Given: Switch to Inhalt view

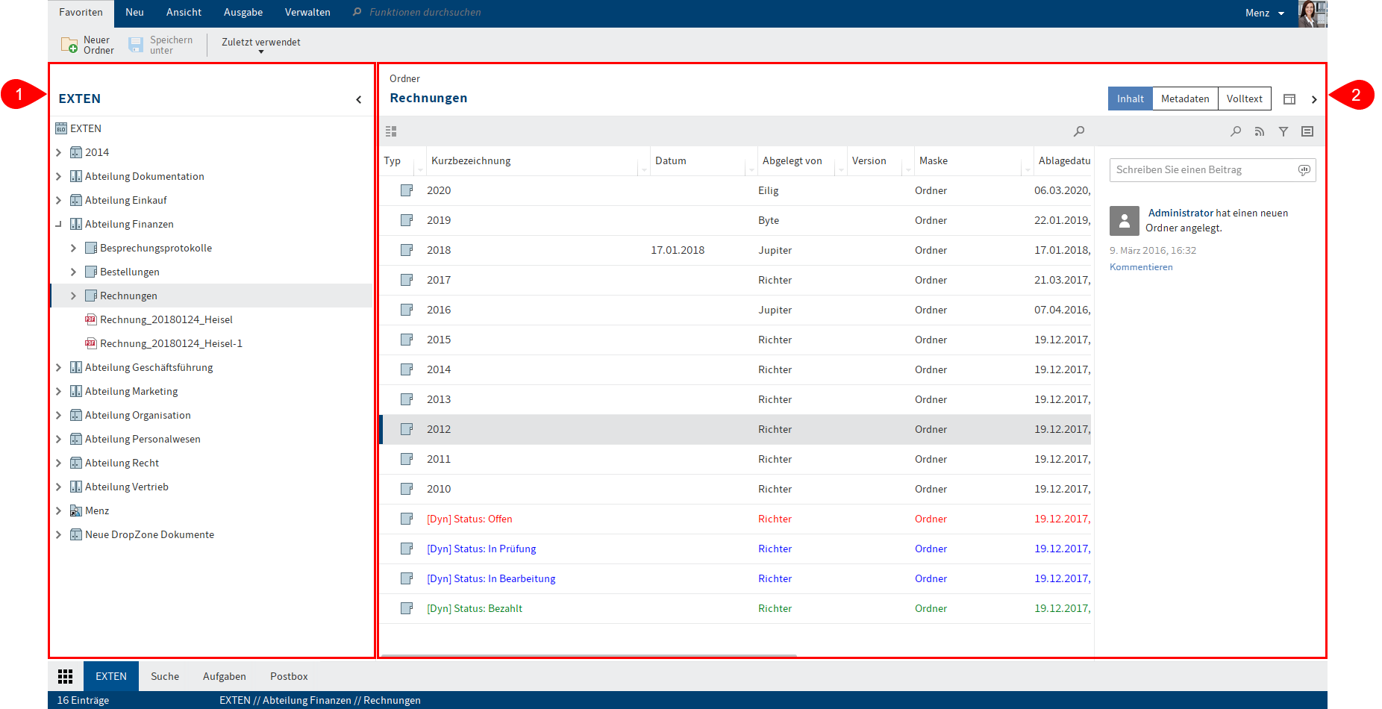Looking at the screenshot, I should (1130, 99).
